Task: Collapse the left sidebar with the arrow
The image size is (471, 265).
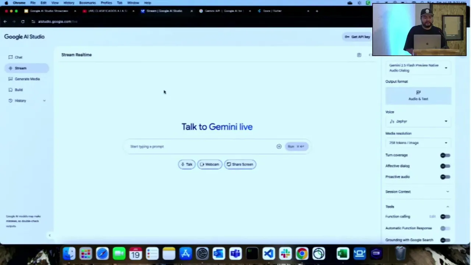Action: click(50, 235)
